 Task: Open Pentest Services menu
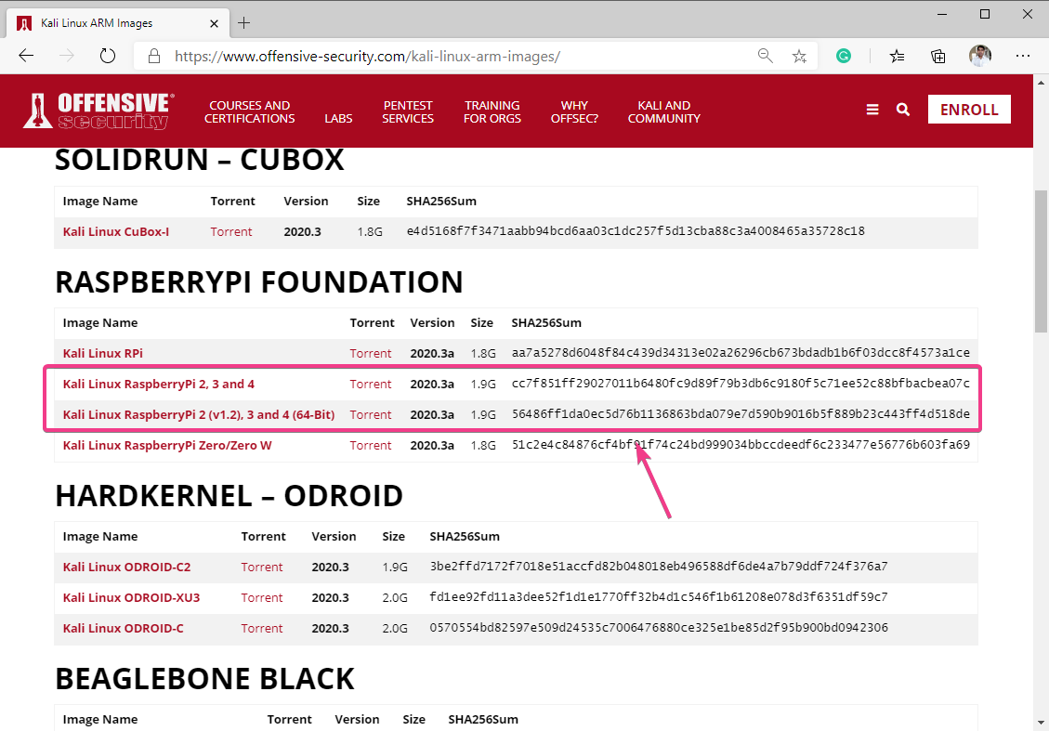tap(408, 111)
